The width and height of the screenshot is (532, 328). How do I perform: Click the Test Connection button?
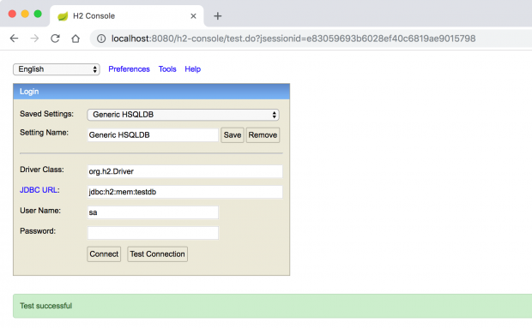[x=157, y=253]
